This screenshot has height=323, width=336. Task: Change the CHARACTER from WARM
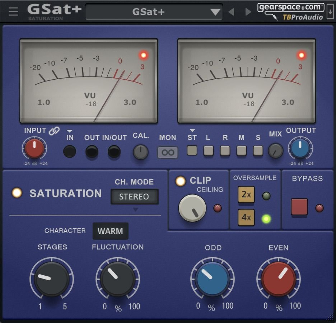(x=110, y=231)
